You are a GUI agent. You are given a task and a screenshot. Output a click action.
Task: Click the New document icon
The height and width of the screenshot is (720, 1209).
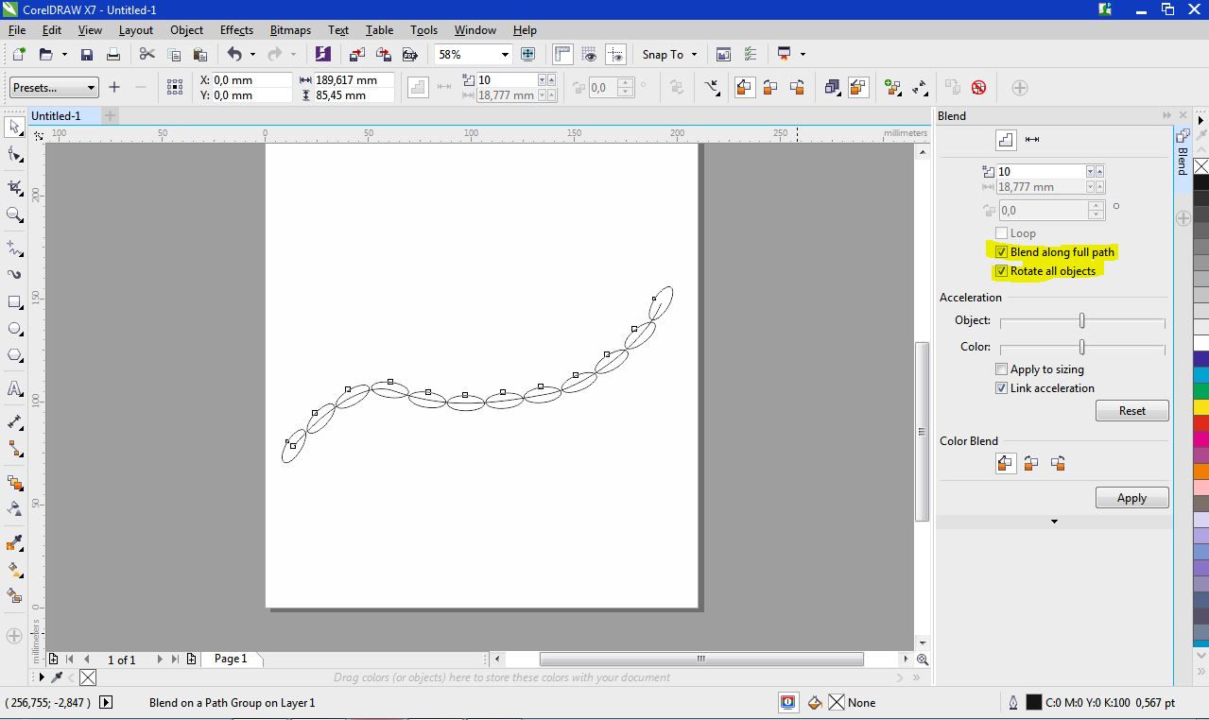(18, 55)
